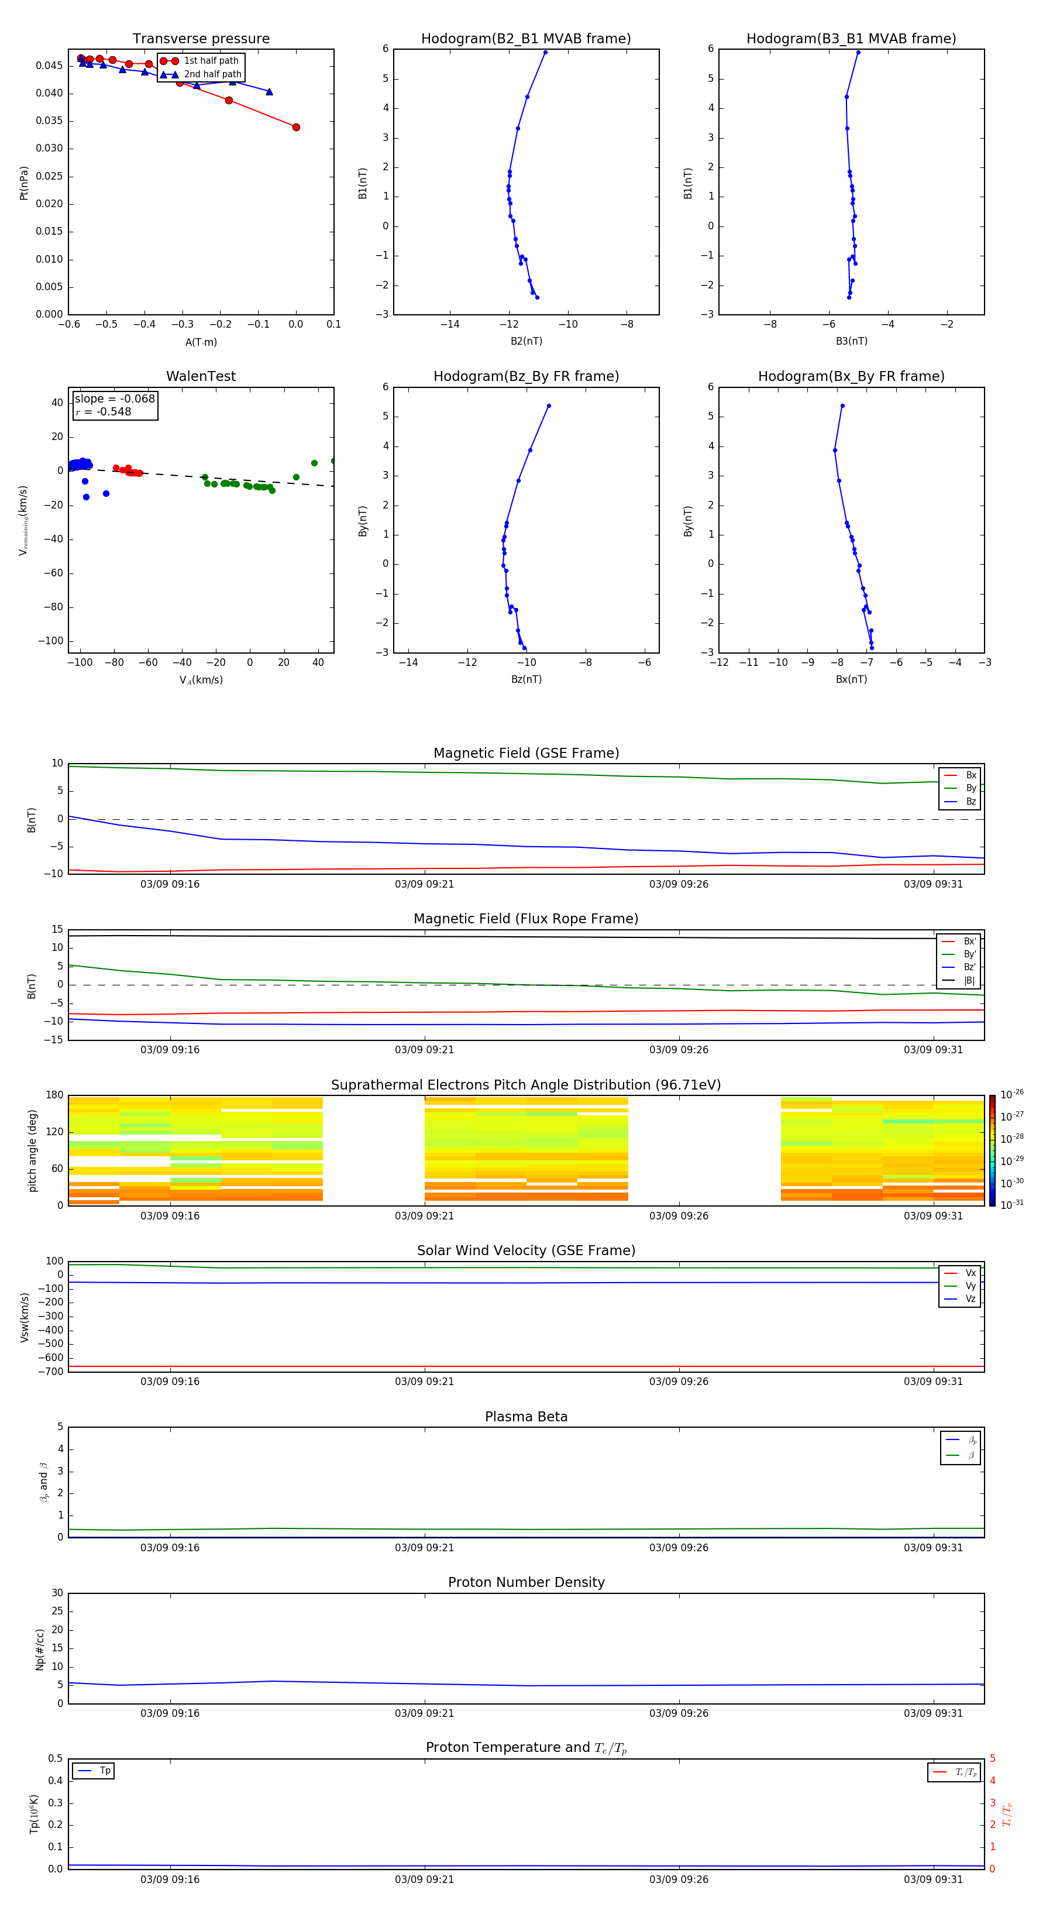Click the 'Bz(nT)' x-axis label
Image resolution: width=1053 pixels, height=1931 pixels.
526,679
